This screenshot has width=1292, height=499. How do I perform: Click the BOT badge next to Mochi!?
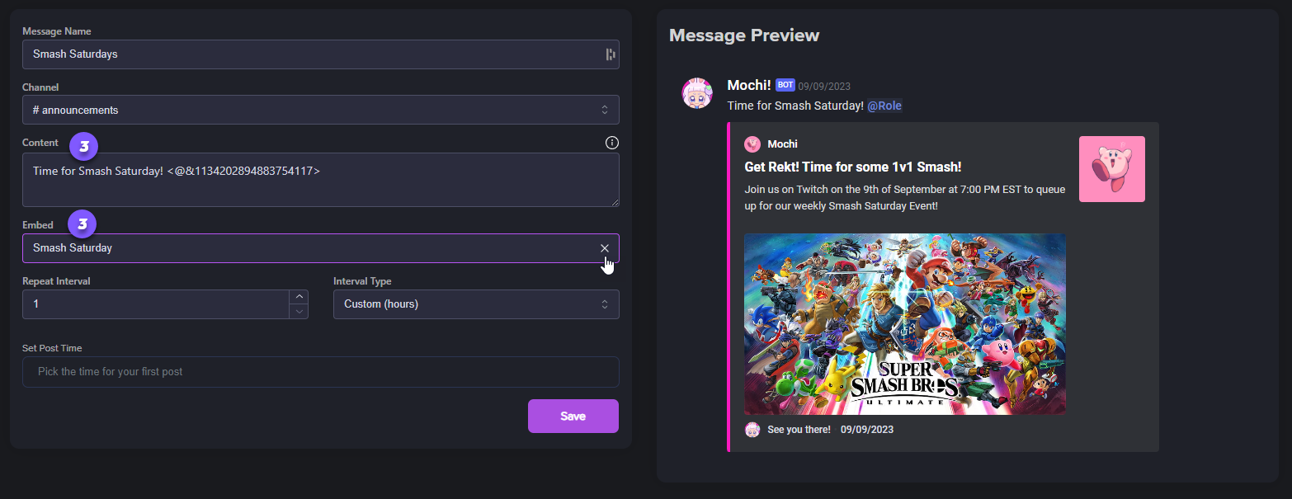(785, 85)
